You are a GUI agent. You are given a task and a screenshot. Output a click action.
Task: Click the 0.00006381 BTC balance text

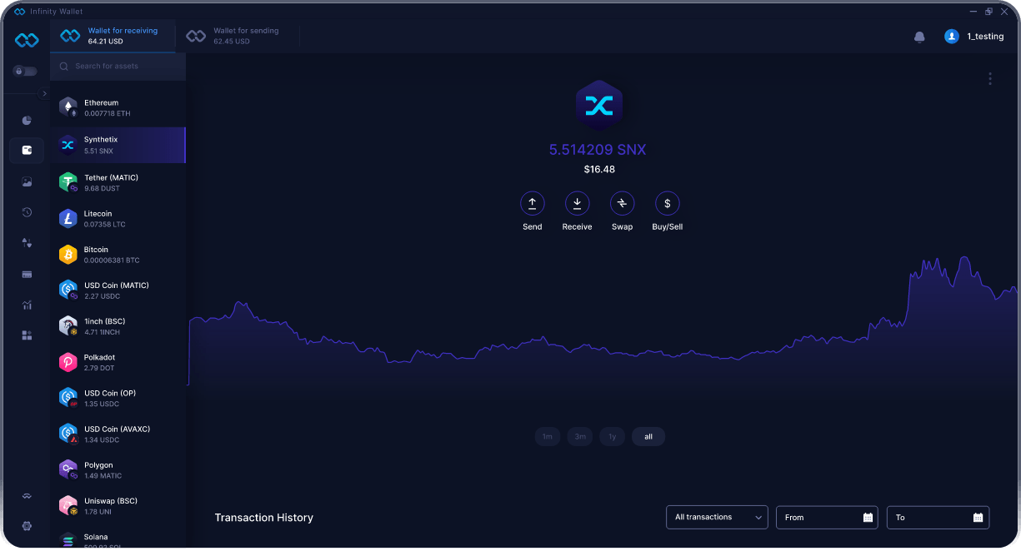(x=112, y=261)
